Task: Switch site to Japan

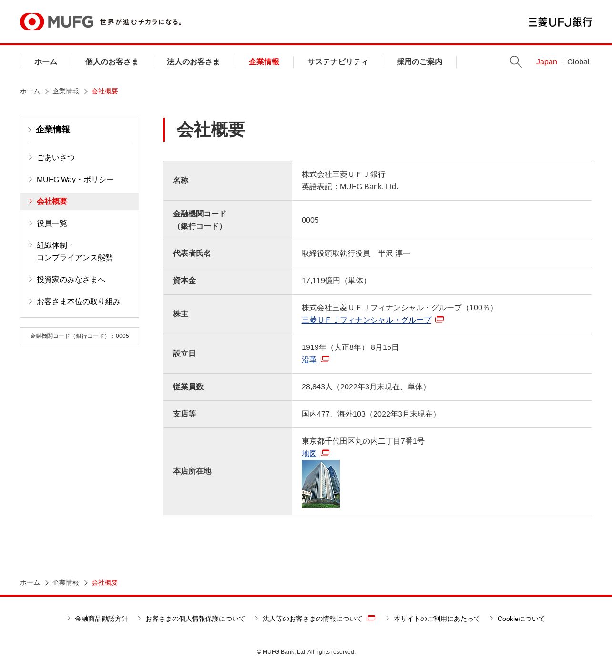Action: tap(546, 62)
